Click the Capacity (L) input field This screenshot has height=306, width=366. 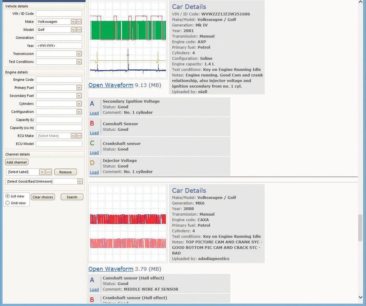[59, 120]
